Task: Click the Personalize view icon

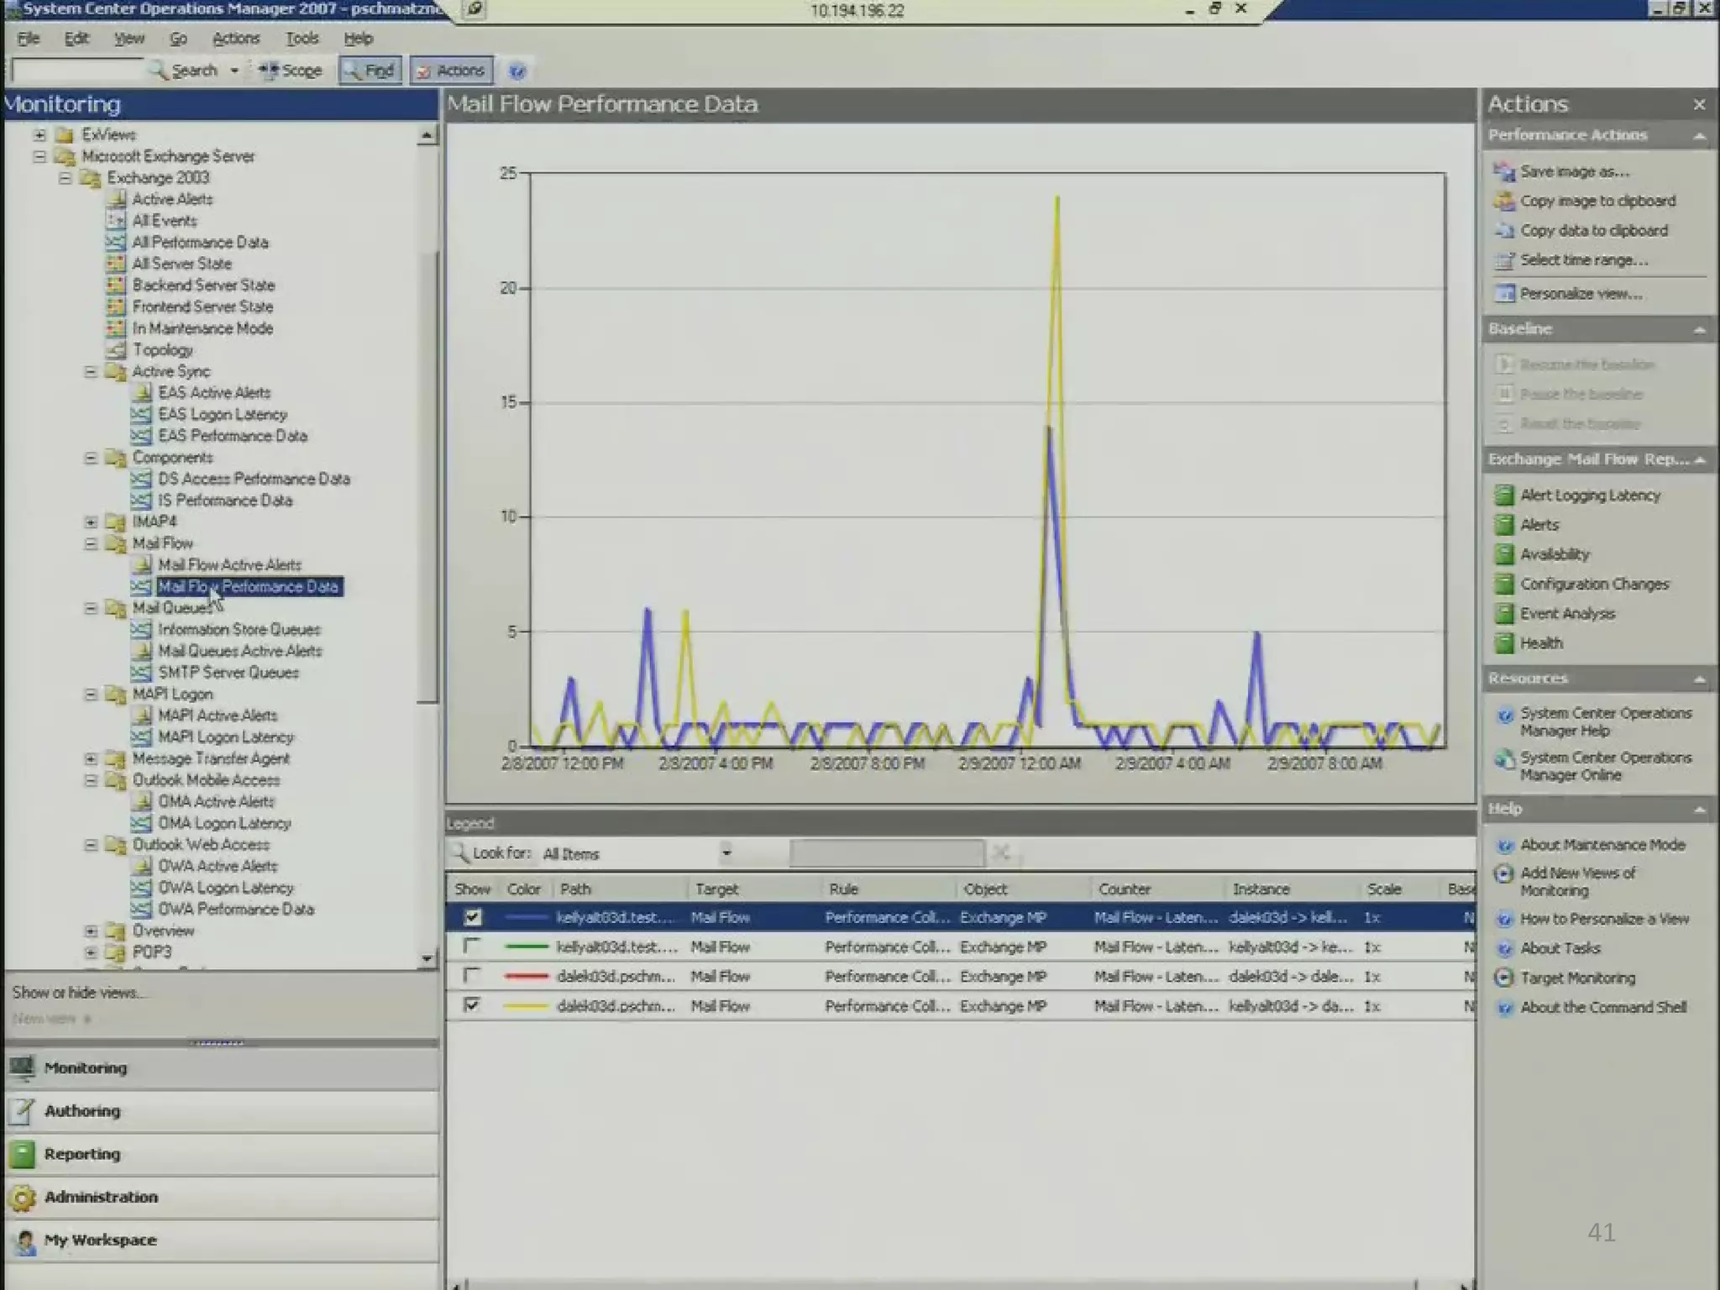Action: point(1503,294)
